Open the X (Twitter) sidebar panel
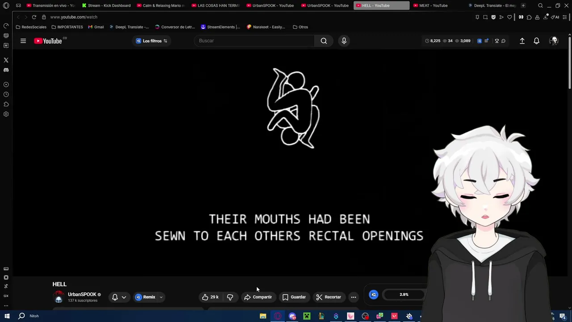The image size is (572, 322). pyautogui.click(x=6, y=60)
